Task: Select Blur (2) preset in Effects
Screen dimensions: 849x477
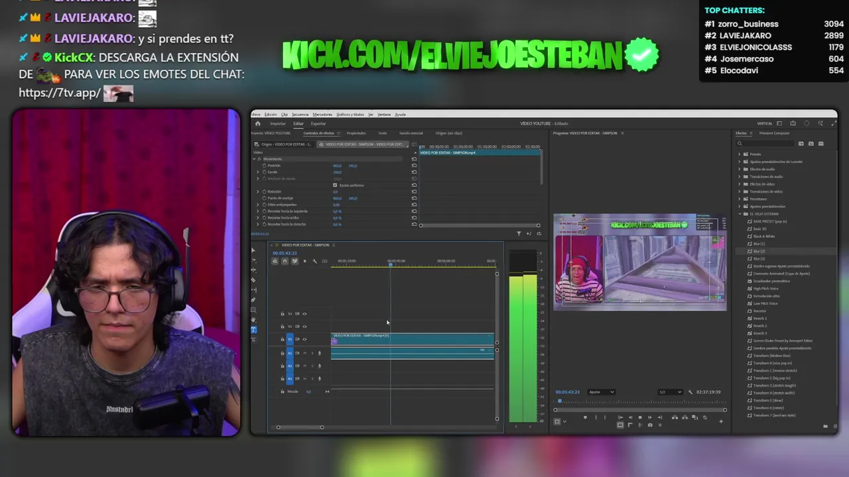Action: click(x=759, y=251)
